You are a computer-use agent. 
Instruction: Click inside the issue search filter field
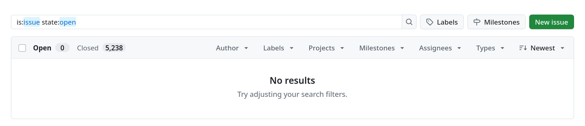tap(213, 22)
